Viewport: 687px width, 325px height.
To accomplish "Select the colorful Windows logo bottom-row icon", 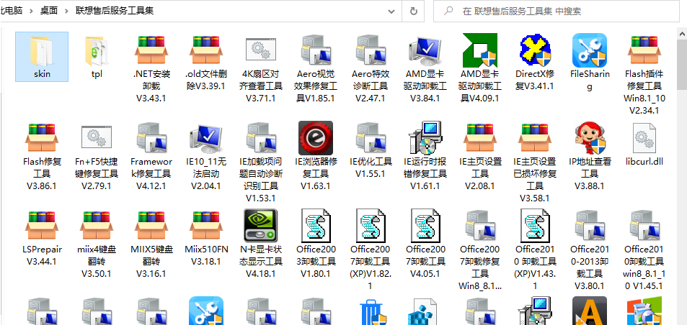I will (x=644, y=311).
